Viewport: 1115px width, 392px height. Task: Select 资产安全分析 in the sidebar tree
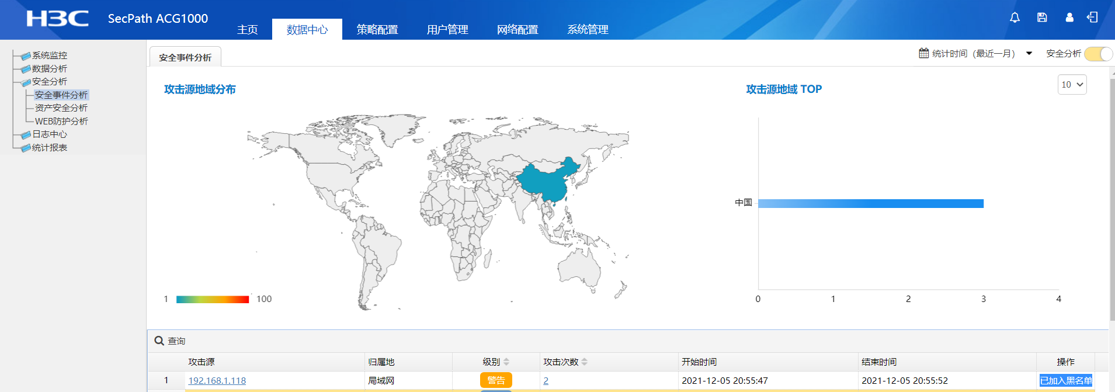[x=61, y=108]
